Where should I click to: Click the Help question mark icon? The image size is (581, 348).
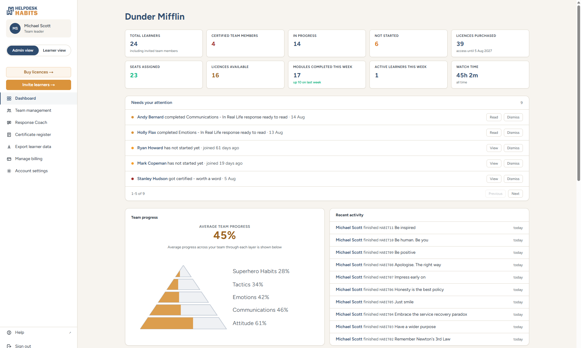tap(9, 333)
